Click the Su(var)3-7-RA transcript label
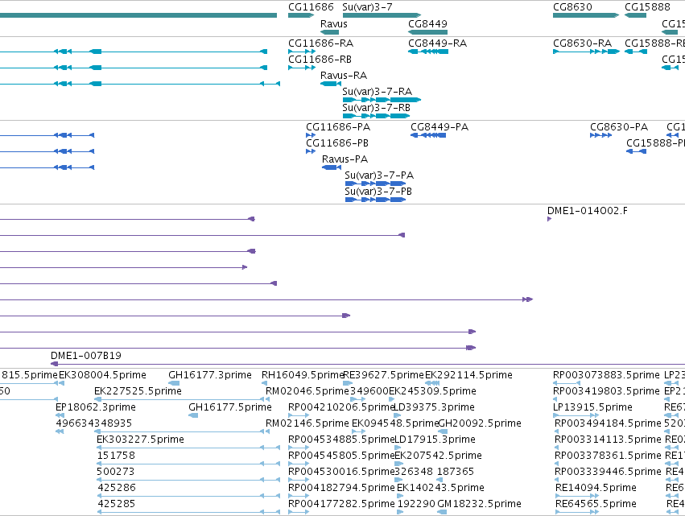The image size is (685, 516). (377, 92)
